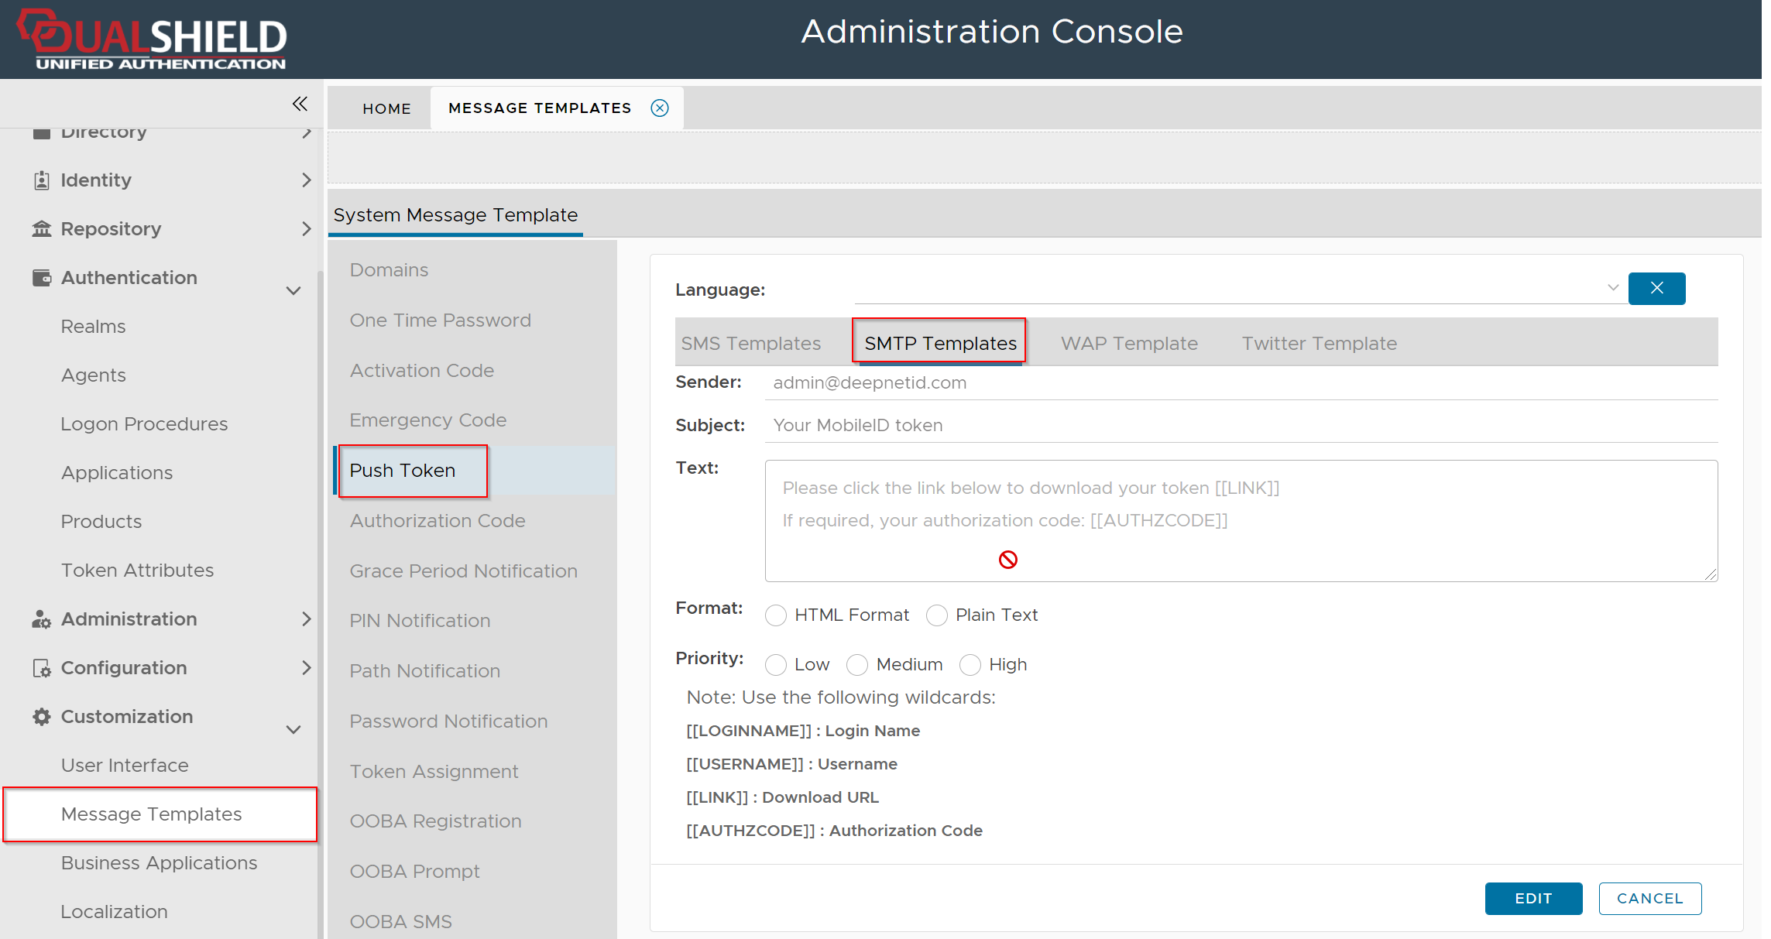The width and height of the screenshot is (1771, 939).
Task: Click the Authentication wallet icon
Action: click(x=42, y=278)
